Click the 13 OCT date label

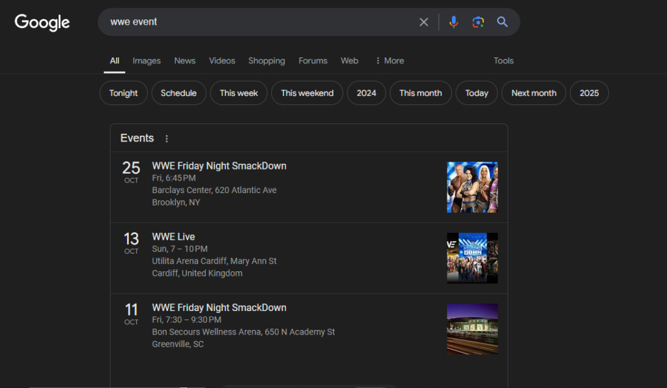(x=131, y=243)
